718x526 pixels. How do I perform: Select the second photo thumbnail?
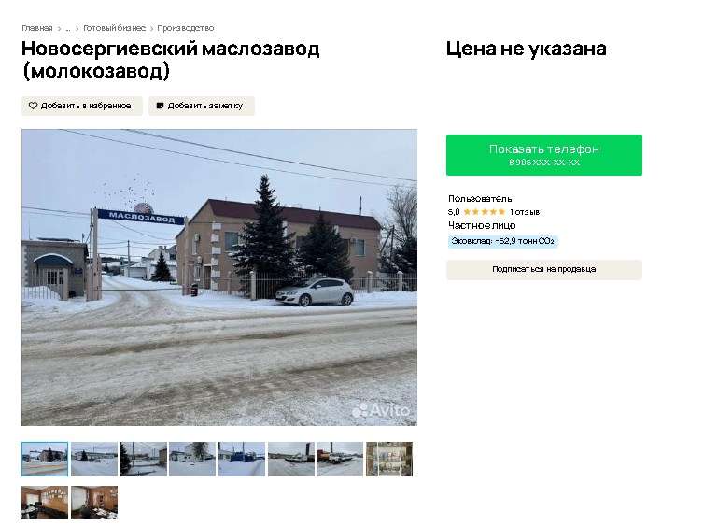(x=94, y=459)
